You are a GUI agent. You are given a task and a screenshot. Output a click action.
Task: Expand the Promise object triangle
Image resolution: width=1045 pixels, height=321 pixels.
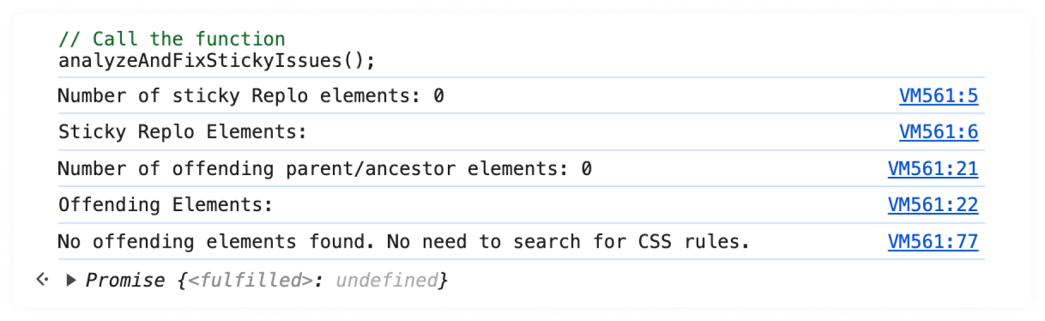point(71,280)
